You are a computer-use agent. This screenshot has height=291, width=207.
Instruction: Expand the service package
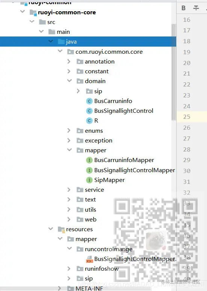pyautogui.click(x=69, y=189)
